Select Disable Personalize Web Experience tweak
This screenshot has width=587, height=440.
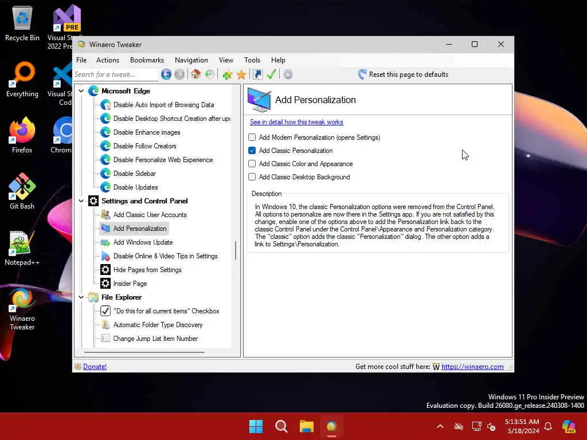pyautogui.click(x=163, y=160)
